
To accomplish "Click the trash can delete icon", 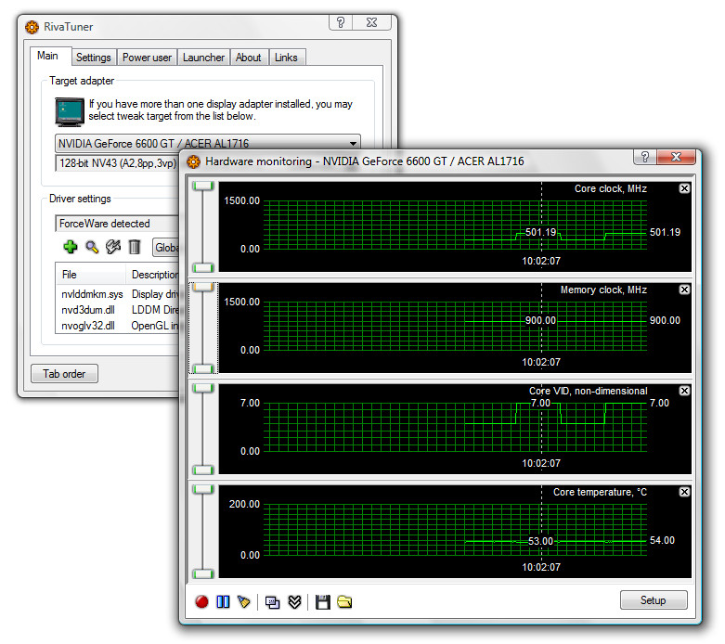I will coord(135,247).
